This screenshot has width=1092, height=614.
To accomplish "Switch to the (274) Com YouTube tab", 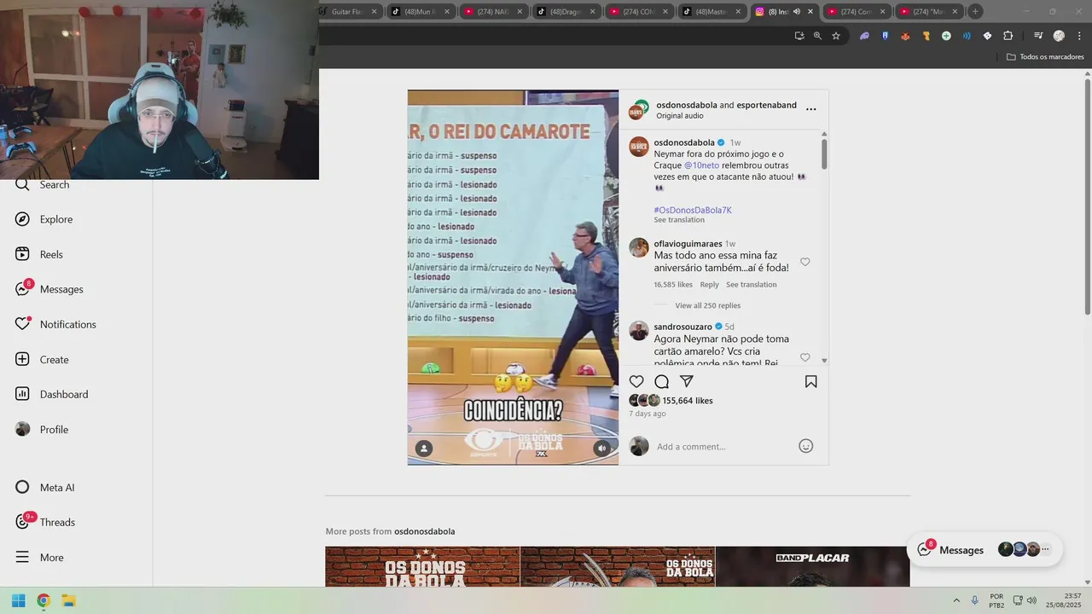I will [857, 11].
